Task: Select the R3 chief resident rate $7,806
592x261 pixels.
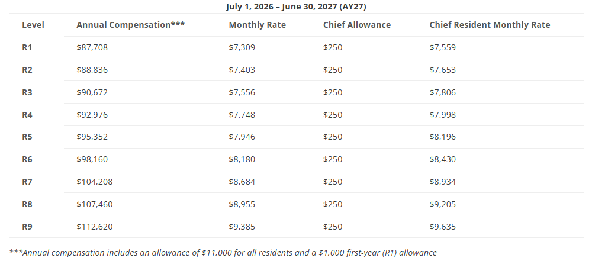Action: [x=443, y=92]
